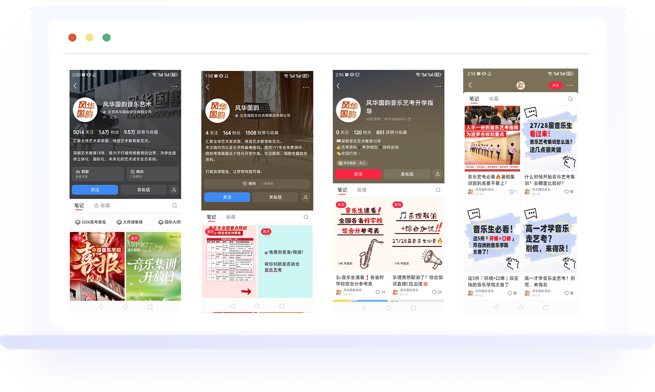Open the 收藏 tab on the rightmost phone
Screen dimensions: 655x392
click(x=494, y=99)
